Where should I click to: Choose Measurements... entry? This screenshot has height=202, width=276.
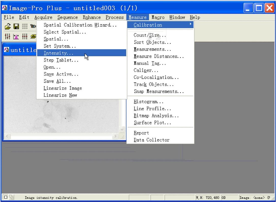tap(160, 49)
